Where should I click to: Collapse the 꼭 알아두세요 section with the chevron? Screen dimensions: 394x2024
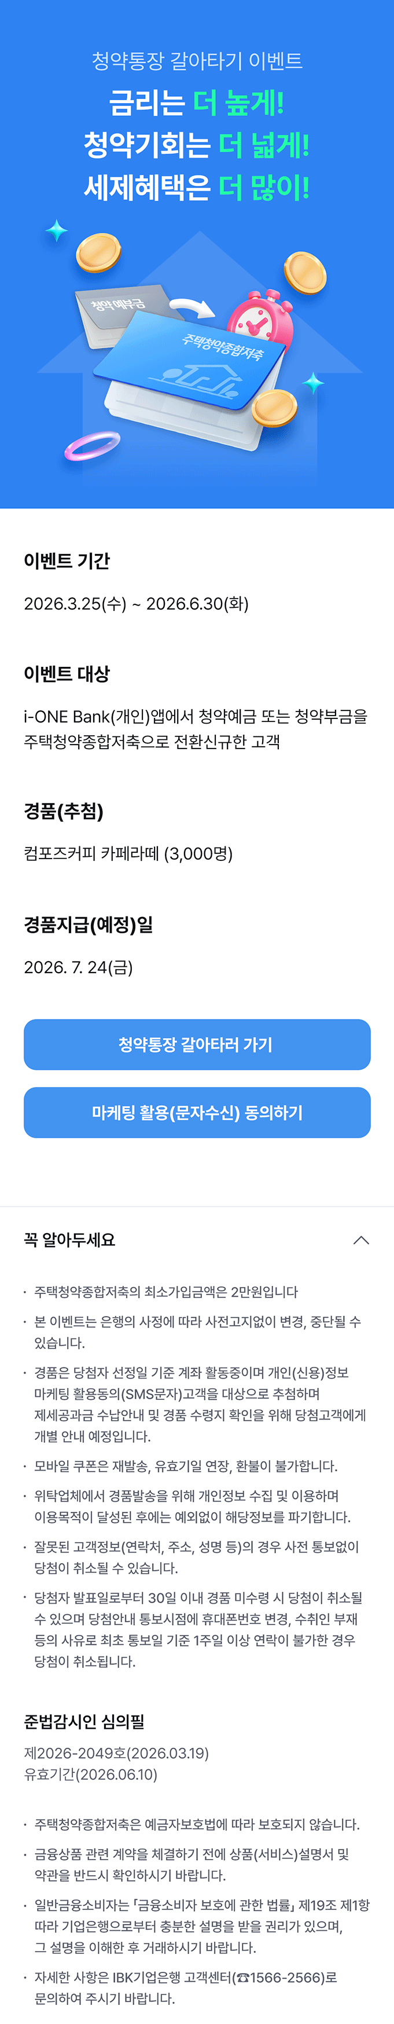(x=361, y=1240)
